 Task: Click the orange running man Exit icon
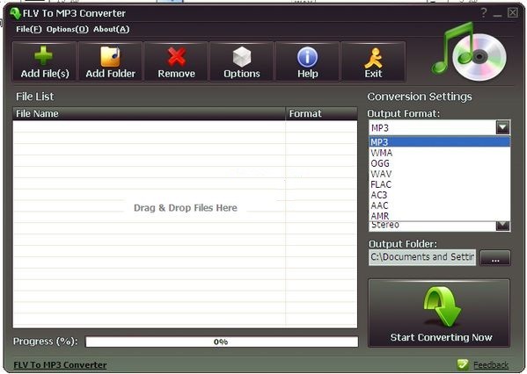coord(373,57)
